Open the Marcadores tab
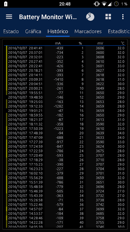Image resolution: width=130 pixels, height=232 pixels. (x=88, y=31)
